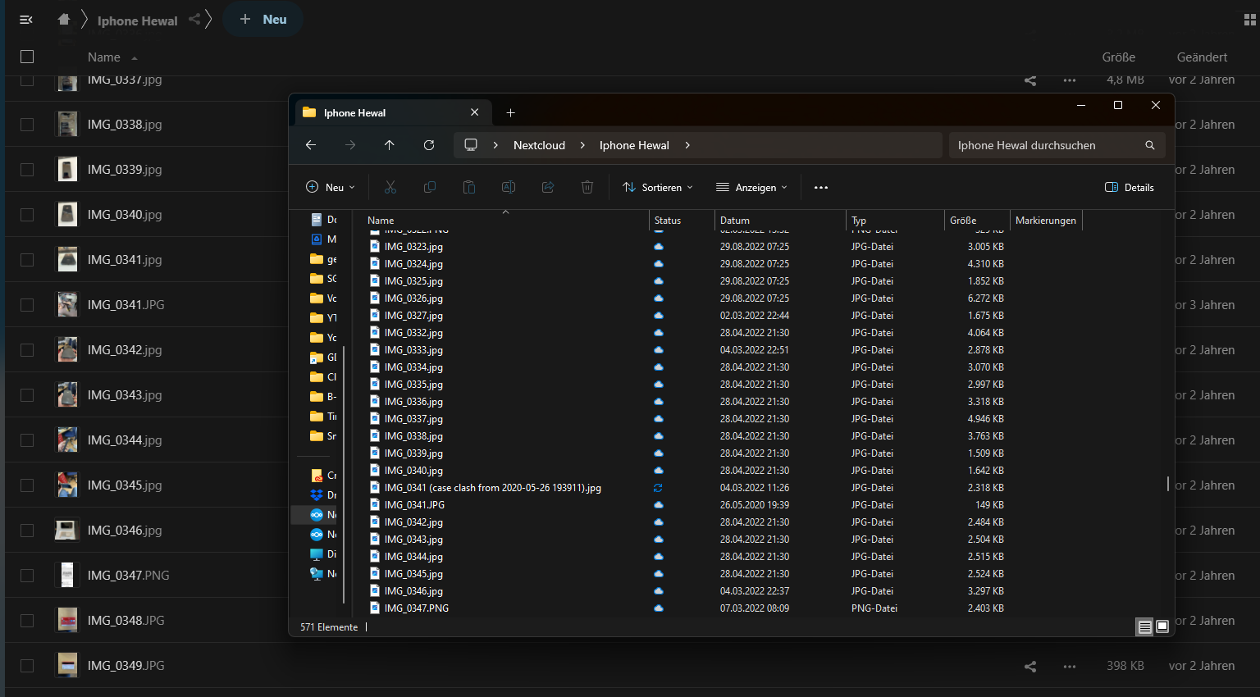Add a new Explorer tab
Image resolution: width=1260 pixels, height=697 pixels.
(x=510, y=112)
